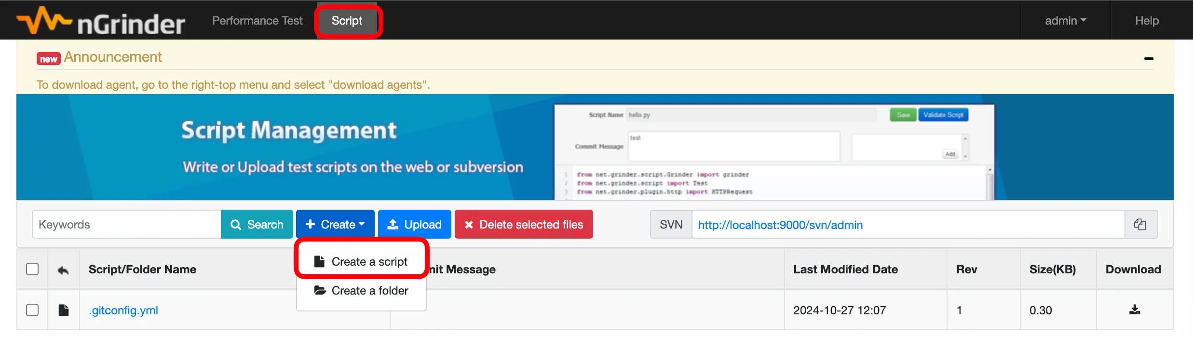Collapse the Announcement panel with minus icon
The image size is (1193, 350).
coord(1149,58)
